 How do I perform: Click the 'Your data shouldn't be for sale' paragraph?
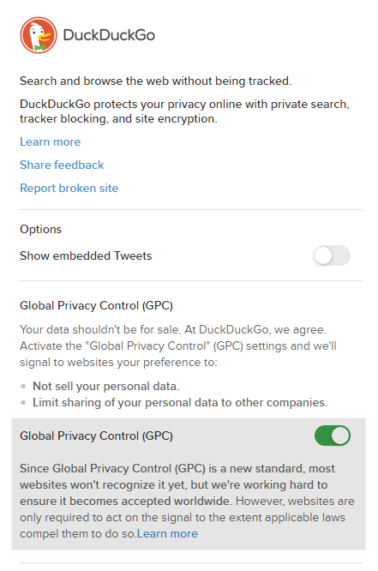click(178, 346)
